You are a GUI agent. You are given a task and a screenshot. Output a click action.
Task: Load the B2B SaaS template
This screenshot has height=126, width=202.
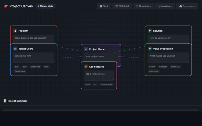point(122,6)
